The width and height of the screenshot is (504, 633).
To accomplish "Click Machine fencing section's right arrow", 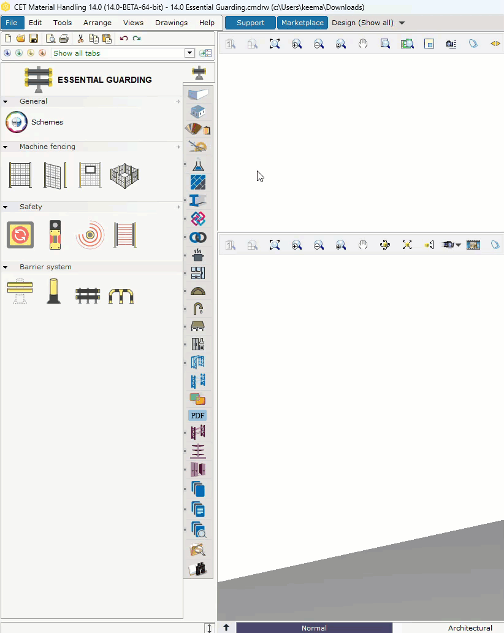I will [x=178, y=147].
